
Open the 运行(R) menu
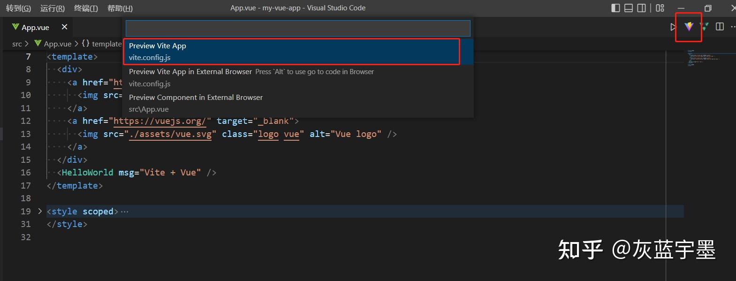point(53,8)
